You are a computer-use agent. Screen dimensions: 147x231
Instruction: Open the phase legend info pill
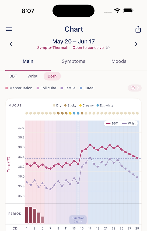tap(135, 88)
